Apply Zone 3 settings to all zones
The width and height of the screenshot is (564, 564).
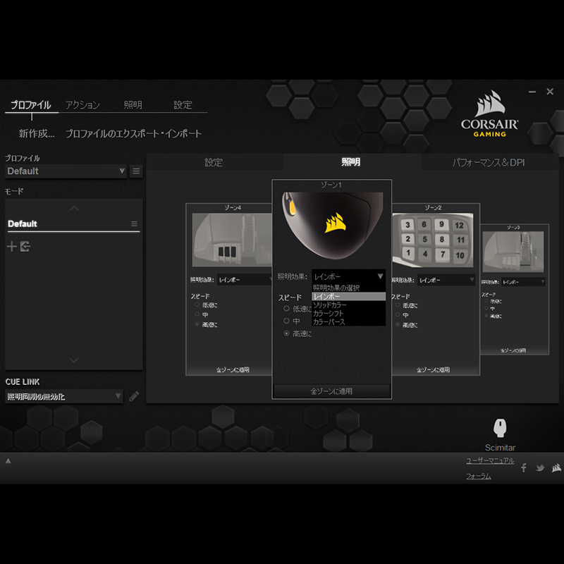514,350
